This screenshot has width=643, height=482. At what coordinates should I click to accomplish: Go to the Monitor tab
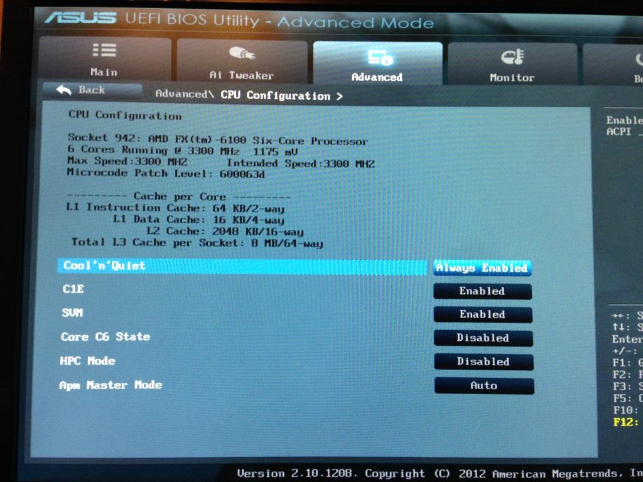(x=512, y=63)
